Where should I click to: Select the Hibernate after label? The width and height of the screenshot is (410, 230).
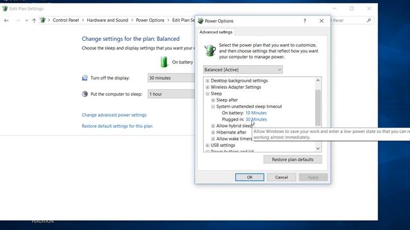click(231, 132)
